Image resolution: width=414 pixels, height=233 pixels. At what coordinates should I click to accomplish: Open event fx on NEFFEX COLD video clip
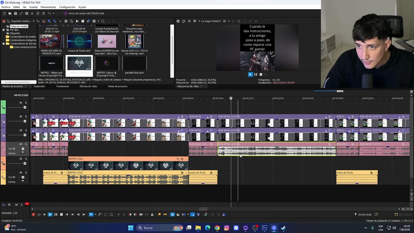coord(182,159)
